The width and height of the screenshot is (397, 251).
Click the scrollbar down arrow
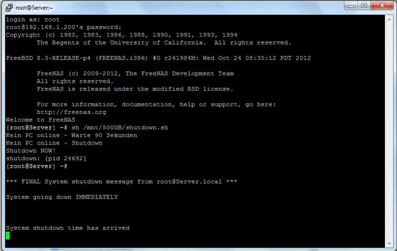[x=389, y=244]
